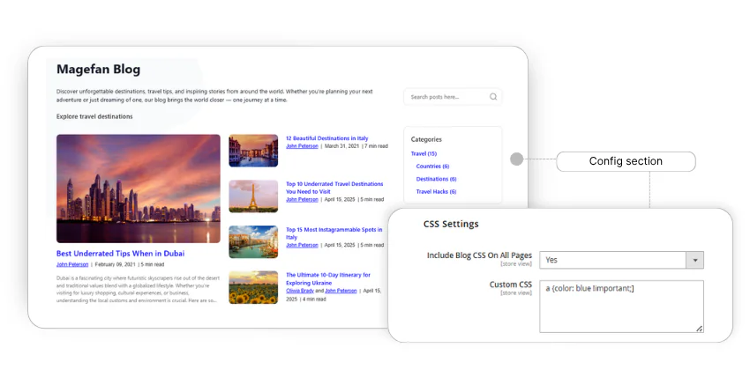Click into the Custom CSS textarea

point(621,307)
